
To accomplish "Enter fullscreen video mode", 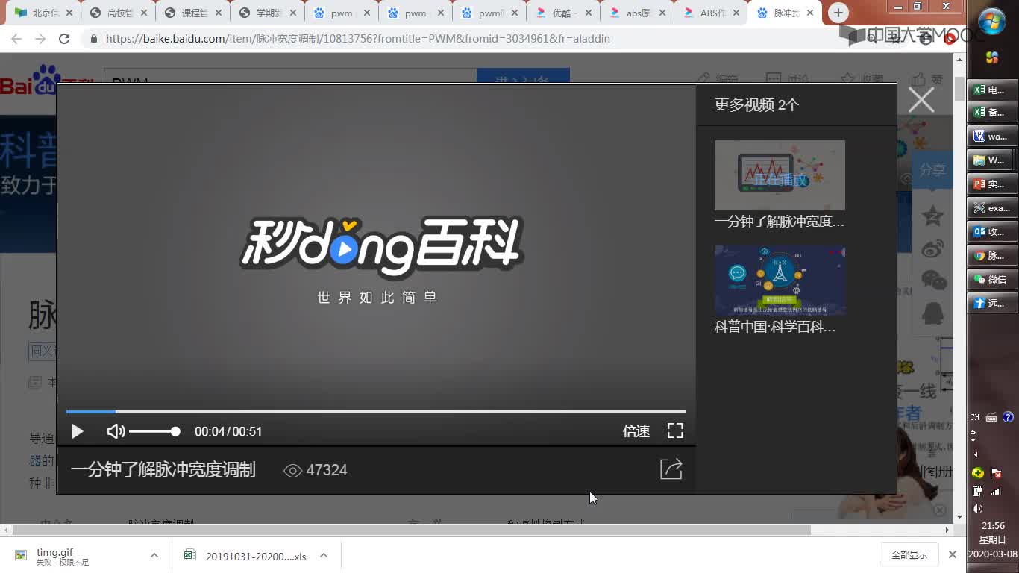I will pos(675,430).
